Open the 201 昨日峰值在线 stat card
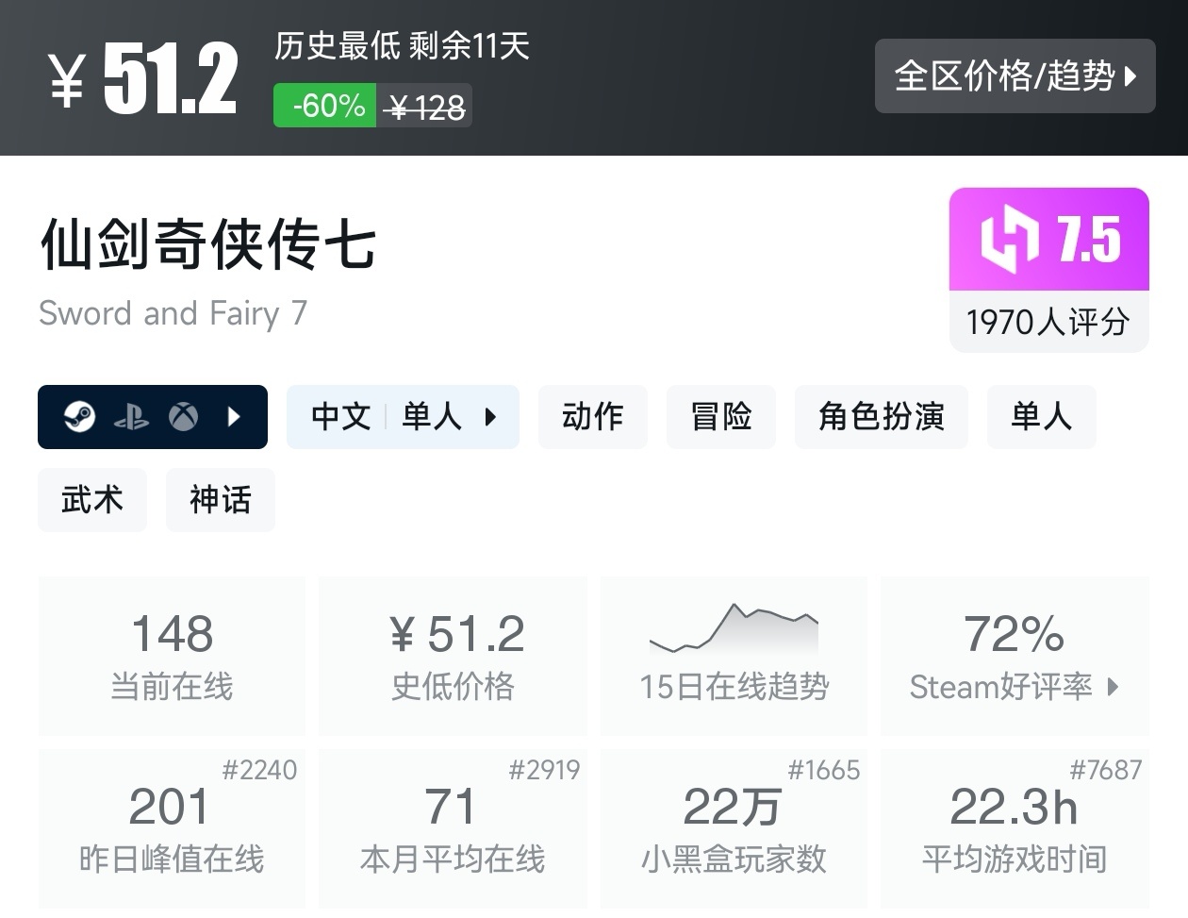 [172, 828]
